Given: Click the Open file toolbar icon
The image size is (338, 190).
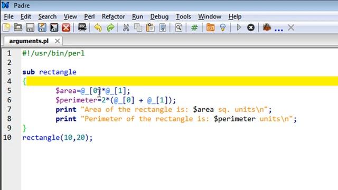Looking at the screenshot, I should [x=18, y=27].
